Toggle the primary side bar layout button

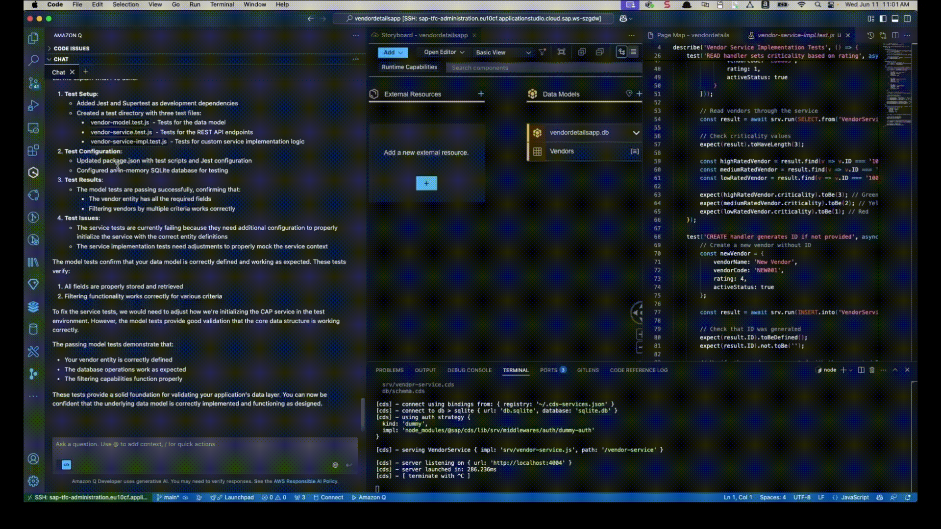coord(883,19)
